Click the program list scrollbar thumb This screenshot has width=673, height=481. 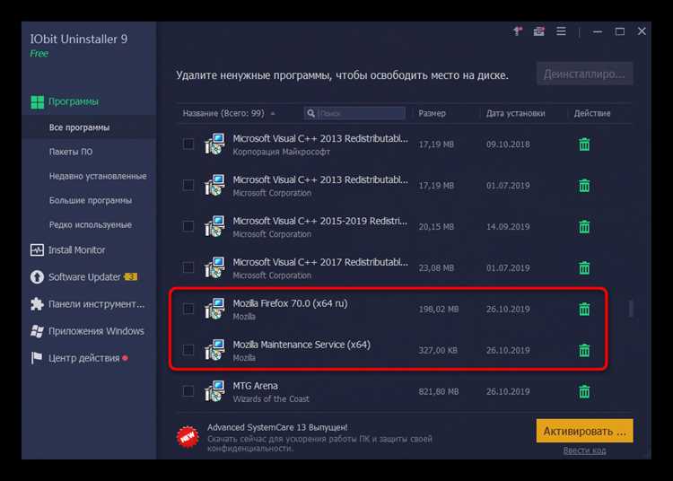[631, 309]
